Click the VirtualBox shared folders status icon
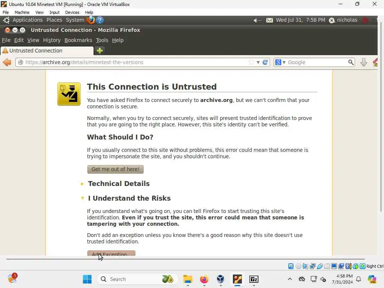The image size is (384, 288). coord(327,266)
